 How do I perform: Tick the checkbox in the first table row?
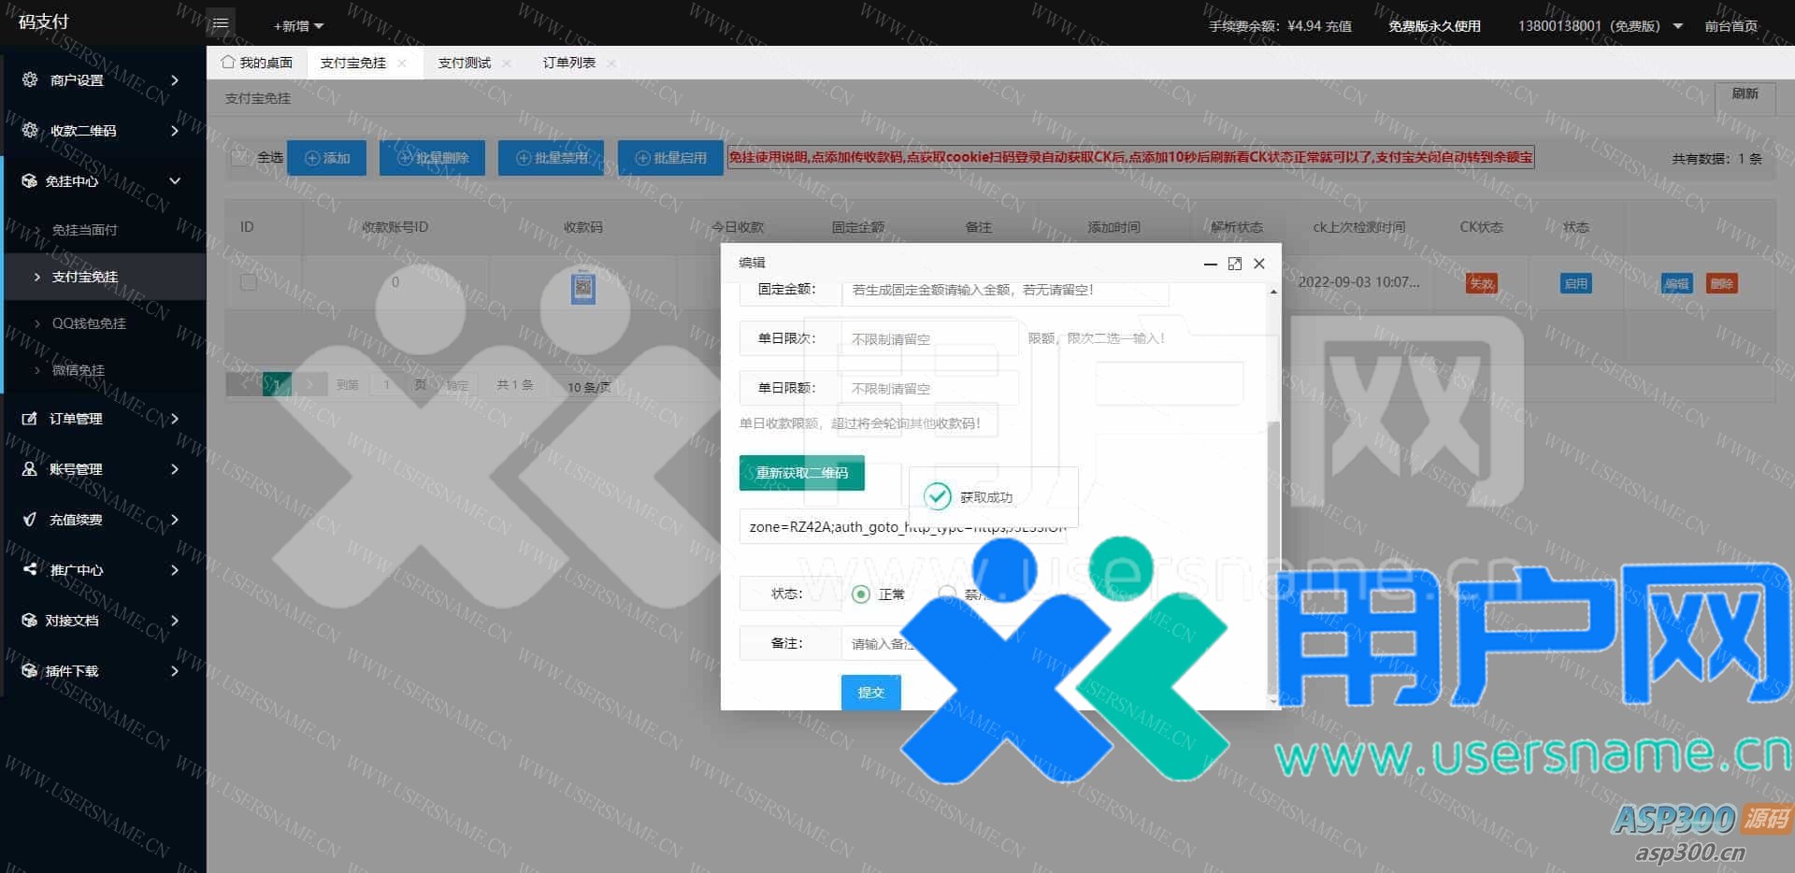click(249, 282)
